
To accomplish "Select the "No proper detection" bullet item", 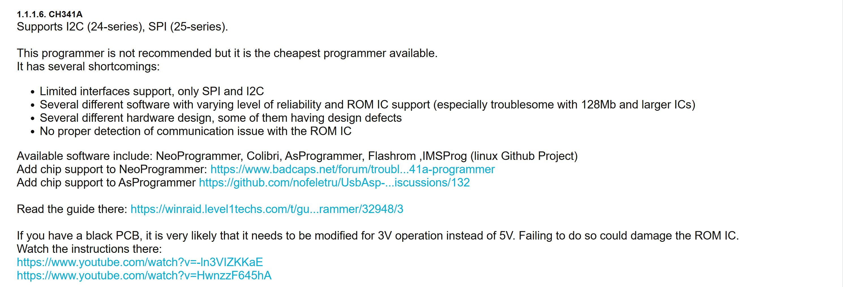I will [x=195, y=131].
